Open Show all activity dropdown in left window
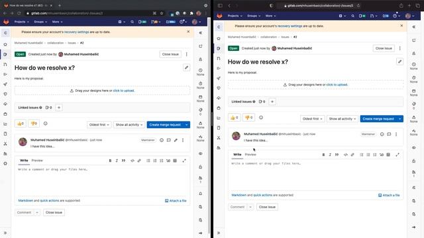 tap(129, 125)
